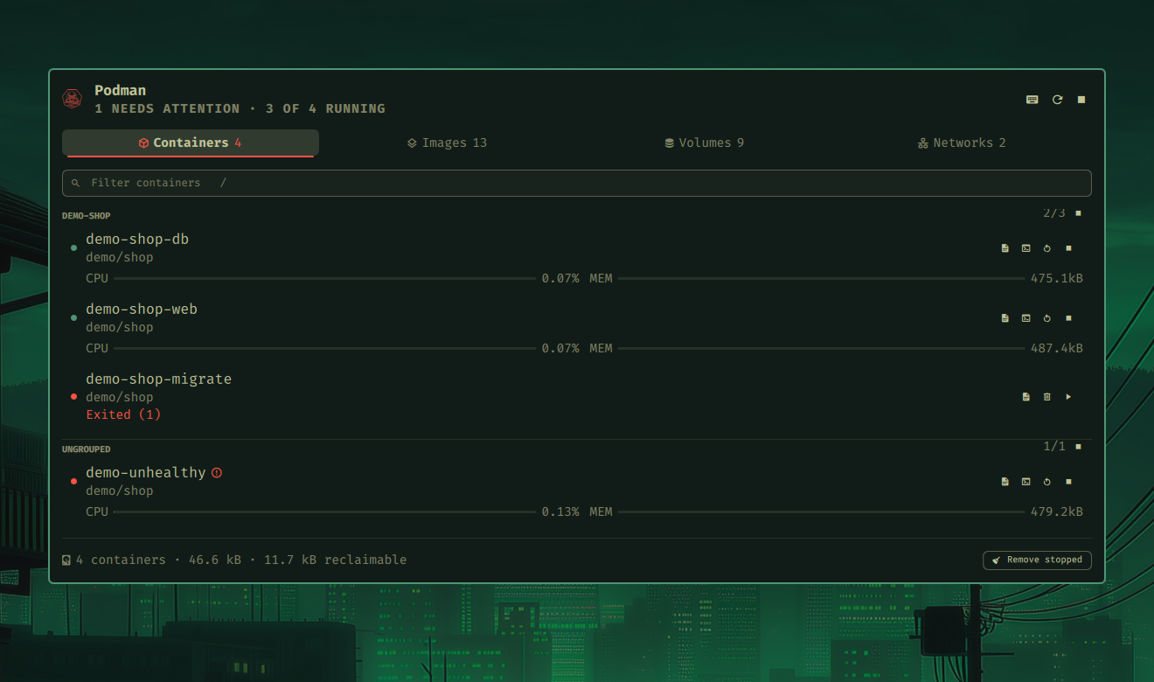Open the Volumes tab
The width and height of the screenshot is (1154, 682).
[x=705, y=143]
